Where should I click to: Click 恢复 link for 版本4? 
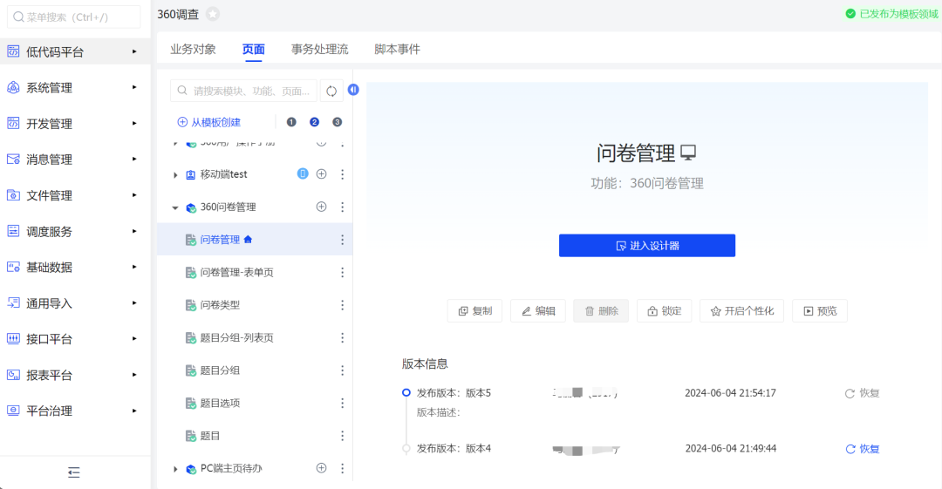(863, 449)
